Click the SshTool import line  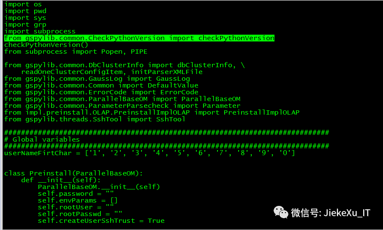point(95,119)
